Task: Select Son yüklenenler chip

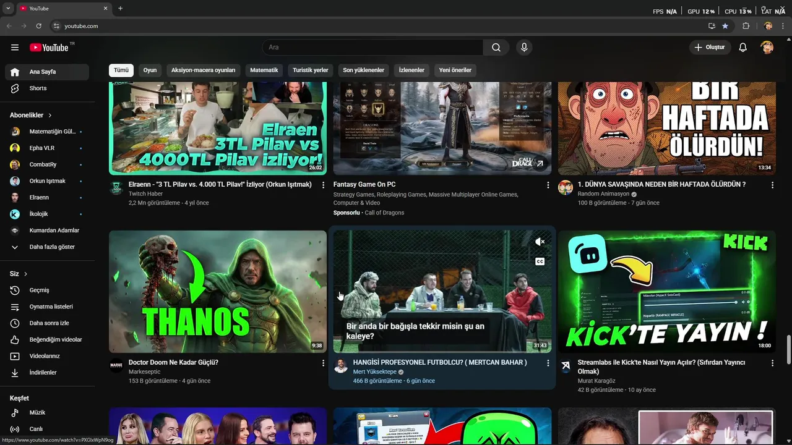Action: tap(364, 70)
